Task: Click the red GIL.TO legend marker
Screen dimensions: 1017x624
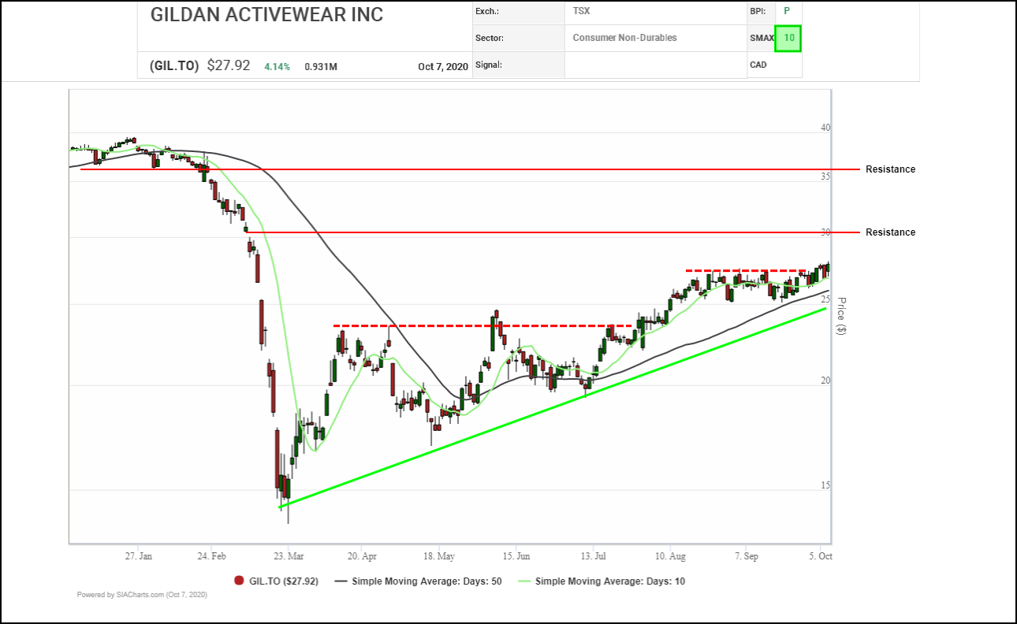Action: [240, 581]
